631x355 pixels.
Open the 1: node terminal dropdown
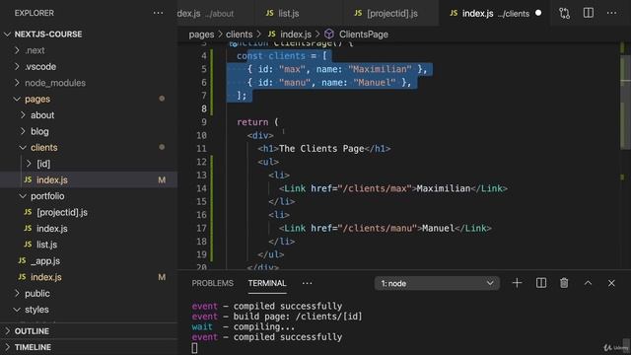pyautogui.click(x=437, y=283)
